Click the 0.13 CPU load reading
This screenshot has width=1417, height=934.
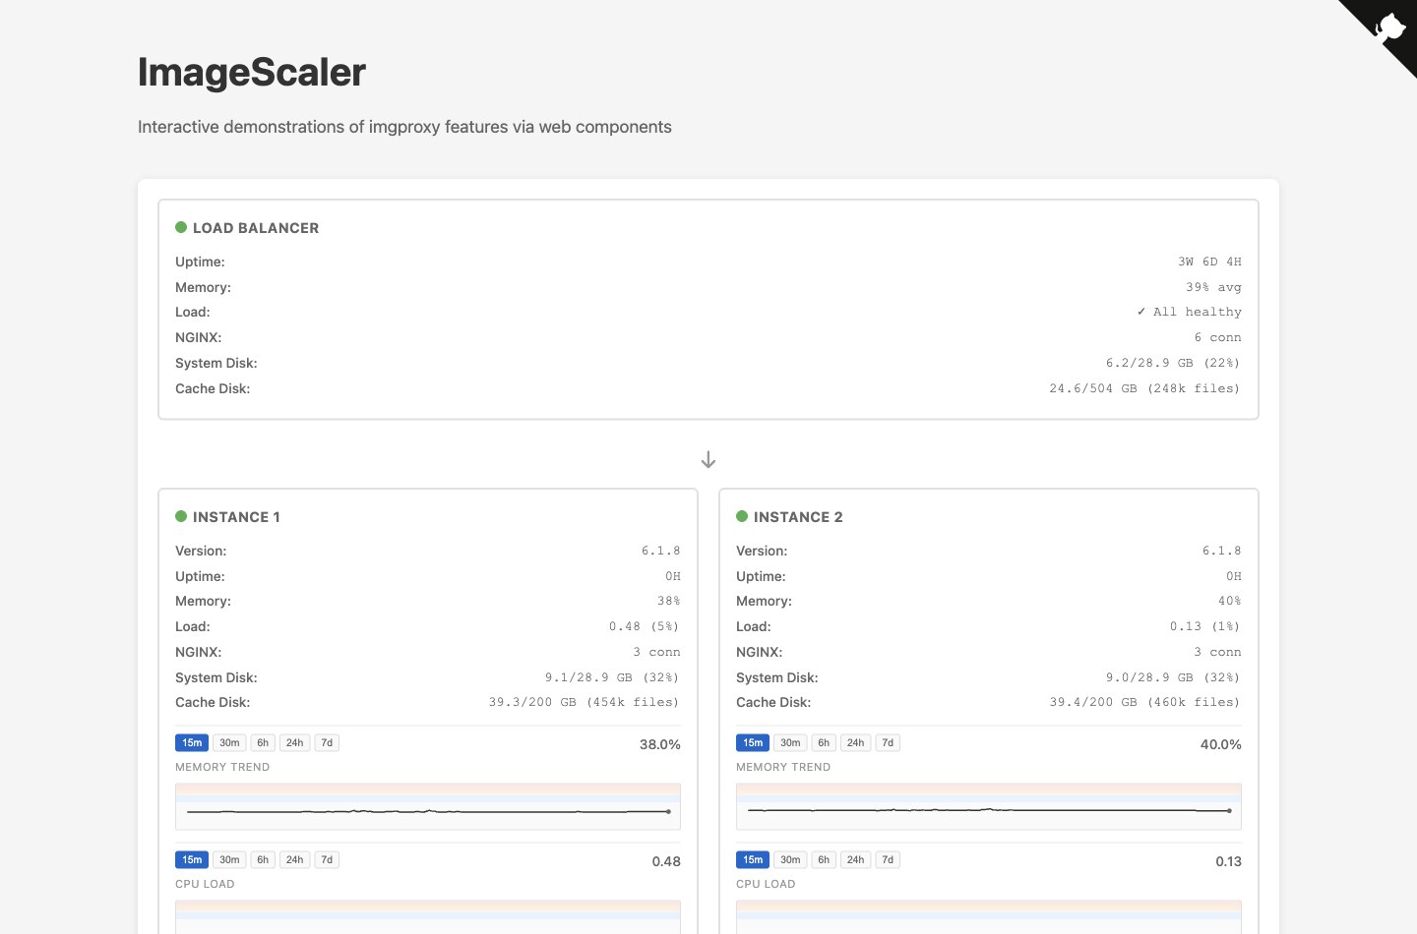tap(1228, 861)
